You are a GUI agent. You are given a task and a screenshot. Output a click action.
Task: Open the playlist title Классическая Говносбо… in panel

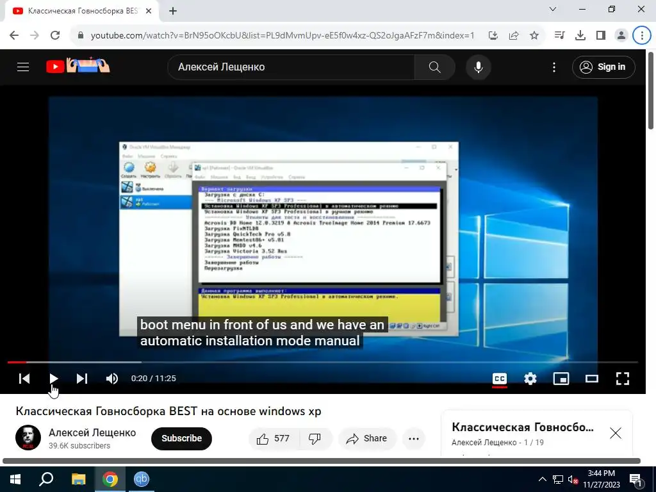point(523,427)
